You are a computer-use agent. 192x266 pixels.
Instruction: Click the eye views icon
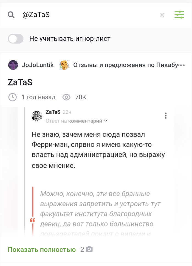coord(66,97)
